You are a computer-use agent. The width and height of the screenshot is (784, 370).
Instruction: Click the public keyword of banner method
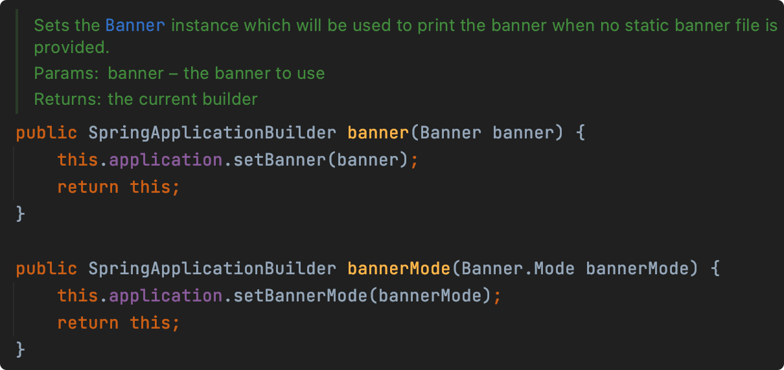[x=47, y=133]
